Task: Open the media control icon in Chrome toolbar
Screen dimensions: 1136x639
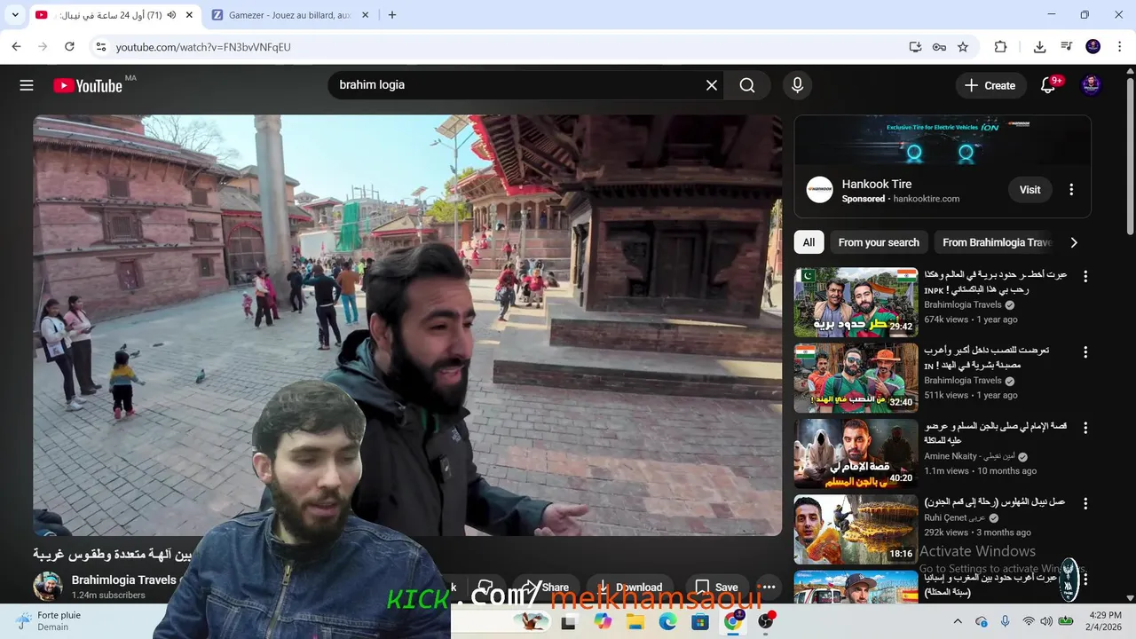Action: [x=1067, y=47]
